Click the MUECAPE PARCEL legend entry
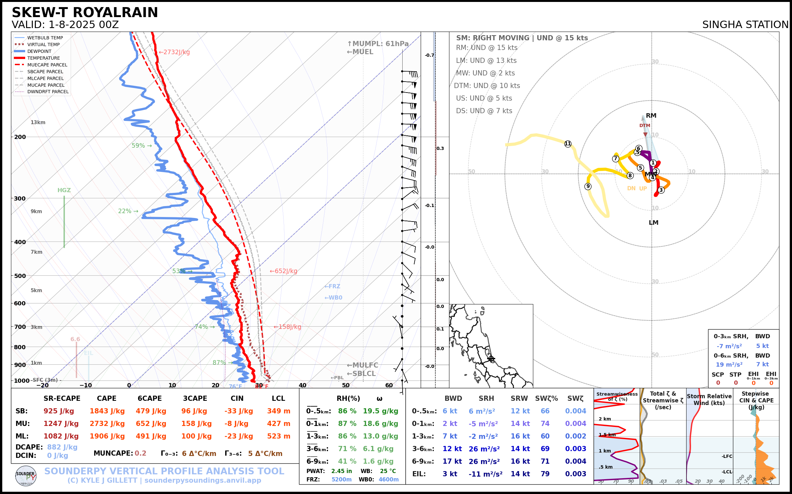The height and width of the screenshot is (494, 792). 47,65
